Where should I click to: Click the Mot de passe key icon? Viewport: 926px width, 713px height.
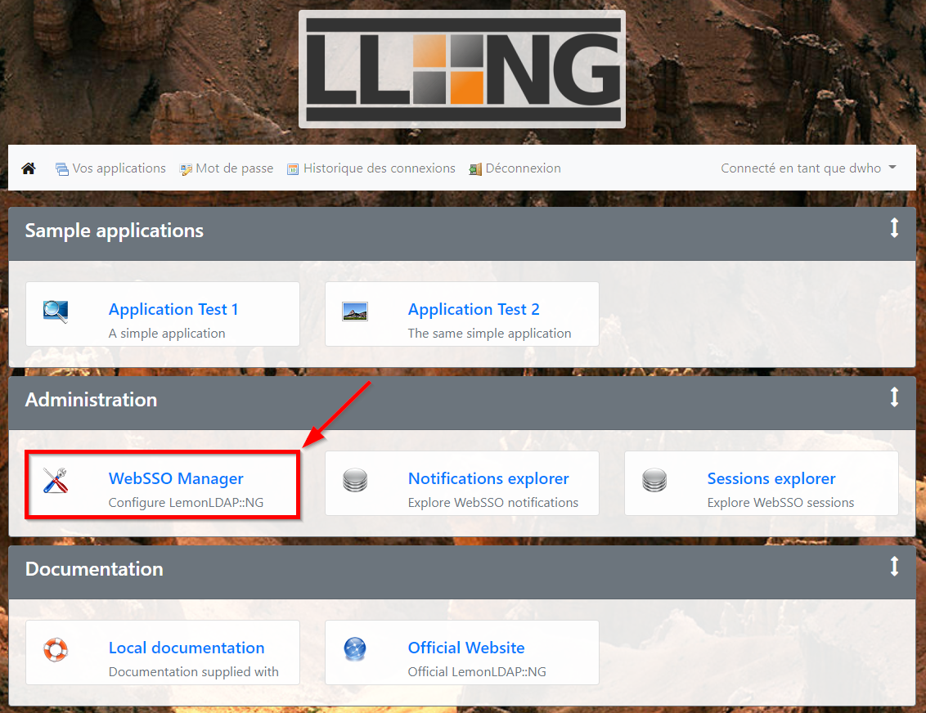(x=186, y=169)
